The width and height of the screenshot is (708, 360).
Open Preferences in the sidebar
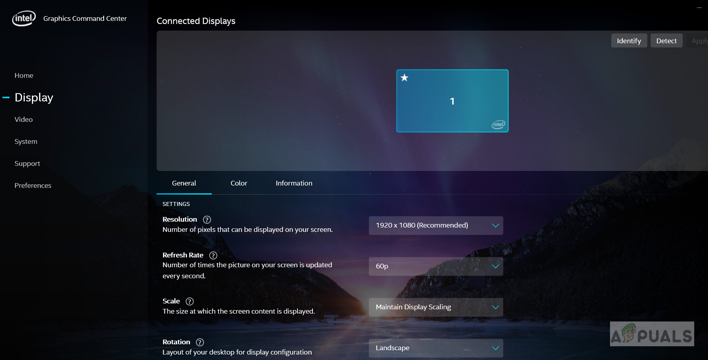click(x=33, y=186)
